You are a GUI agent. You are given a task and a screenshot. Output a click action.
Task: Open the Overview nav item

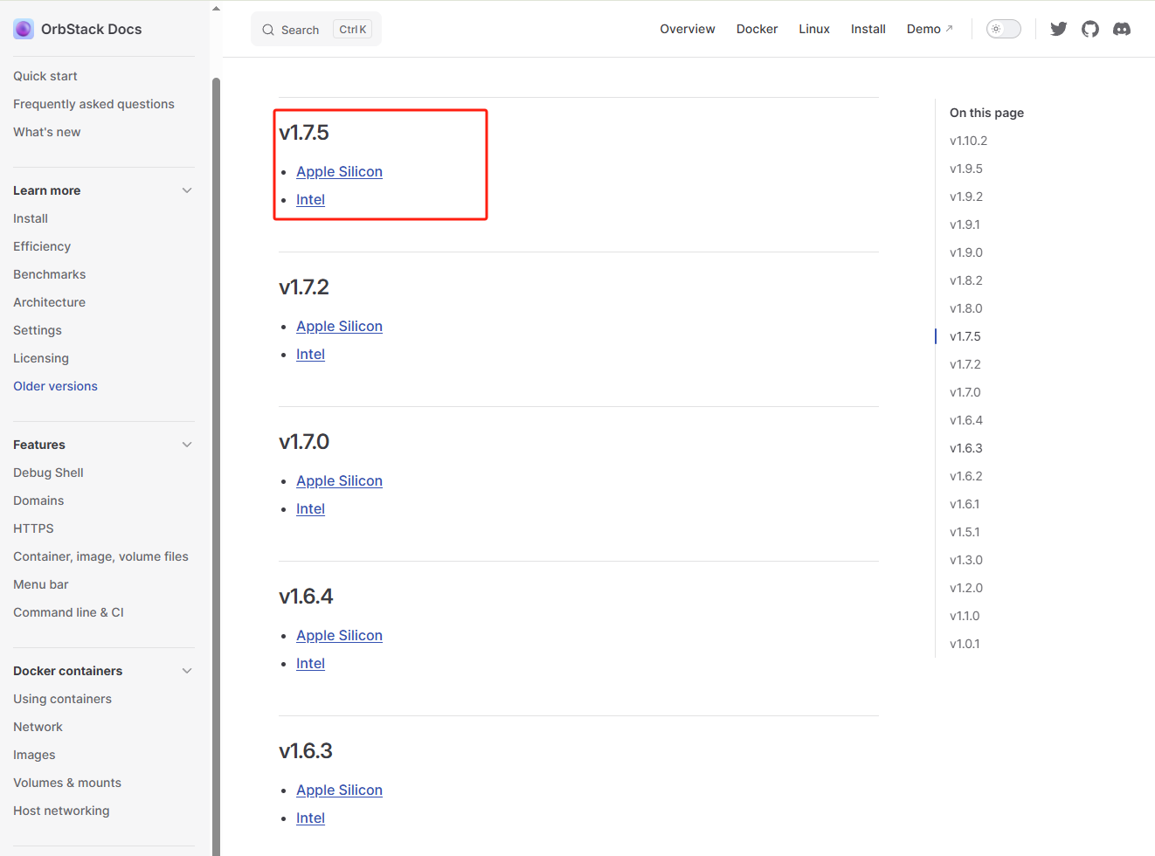click(688, 29)
